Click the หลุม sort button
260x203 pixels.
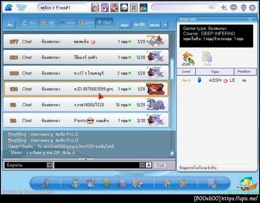coord(124,25)
